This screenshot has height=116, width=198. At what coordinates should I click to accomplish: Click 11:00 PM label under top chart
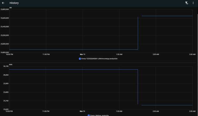point(46,54)
